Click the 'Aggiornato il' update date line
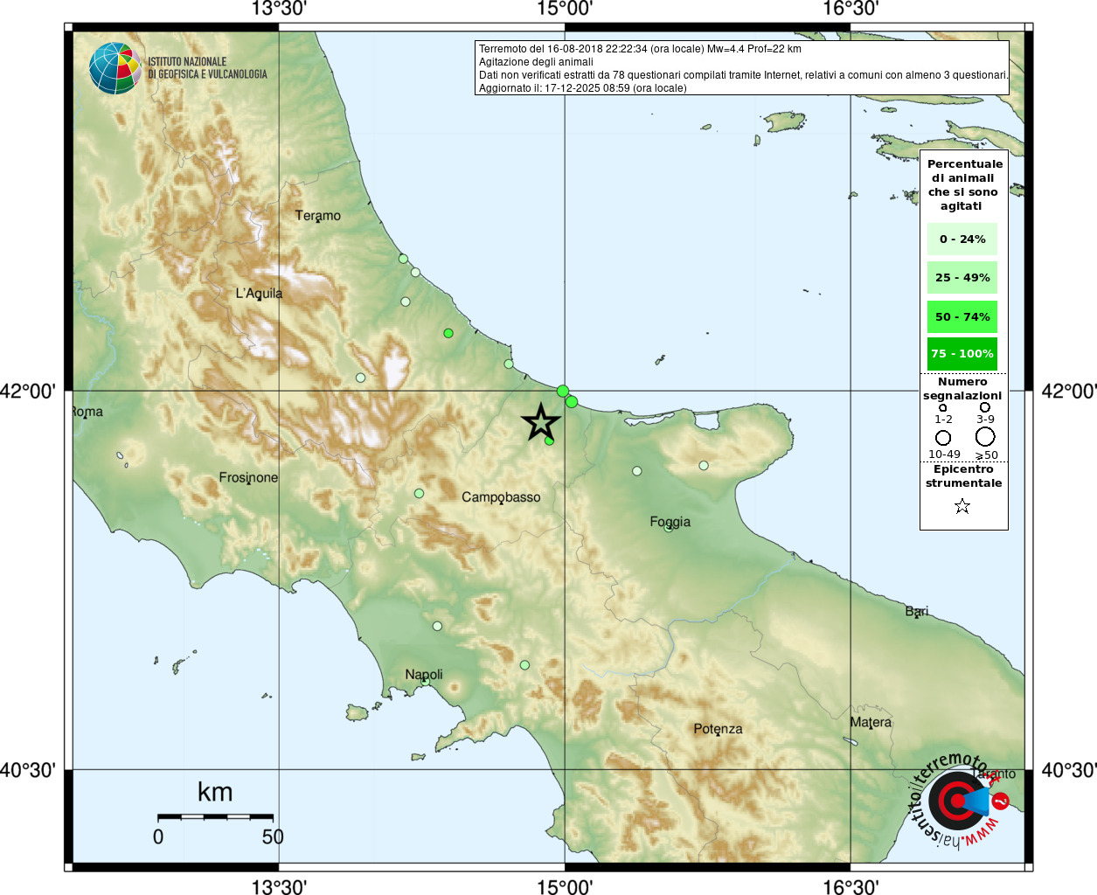Image resolution: width=1097 pixels, height=895 pixels. click(x=582, y=88)
